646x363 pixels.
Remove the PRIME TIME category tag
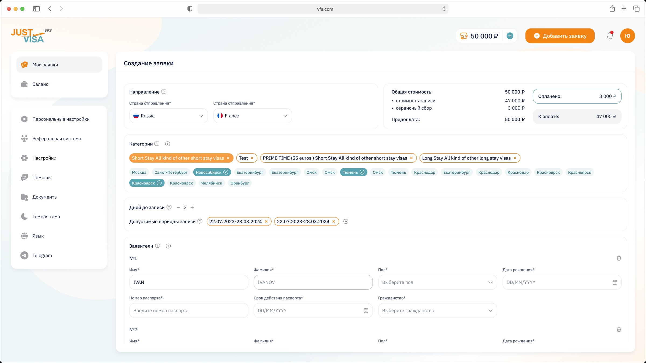[411, 158]
